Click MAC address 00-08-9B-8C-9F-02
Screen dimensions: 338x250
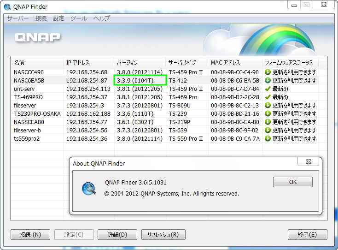(234, 131)
